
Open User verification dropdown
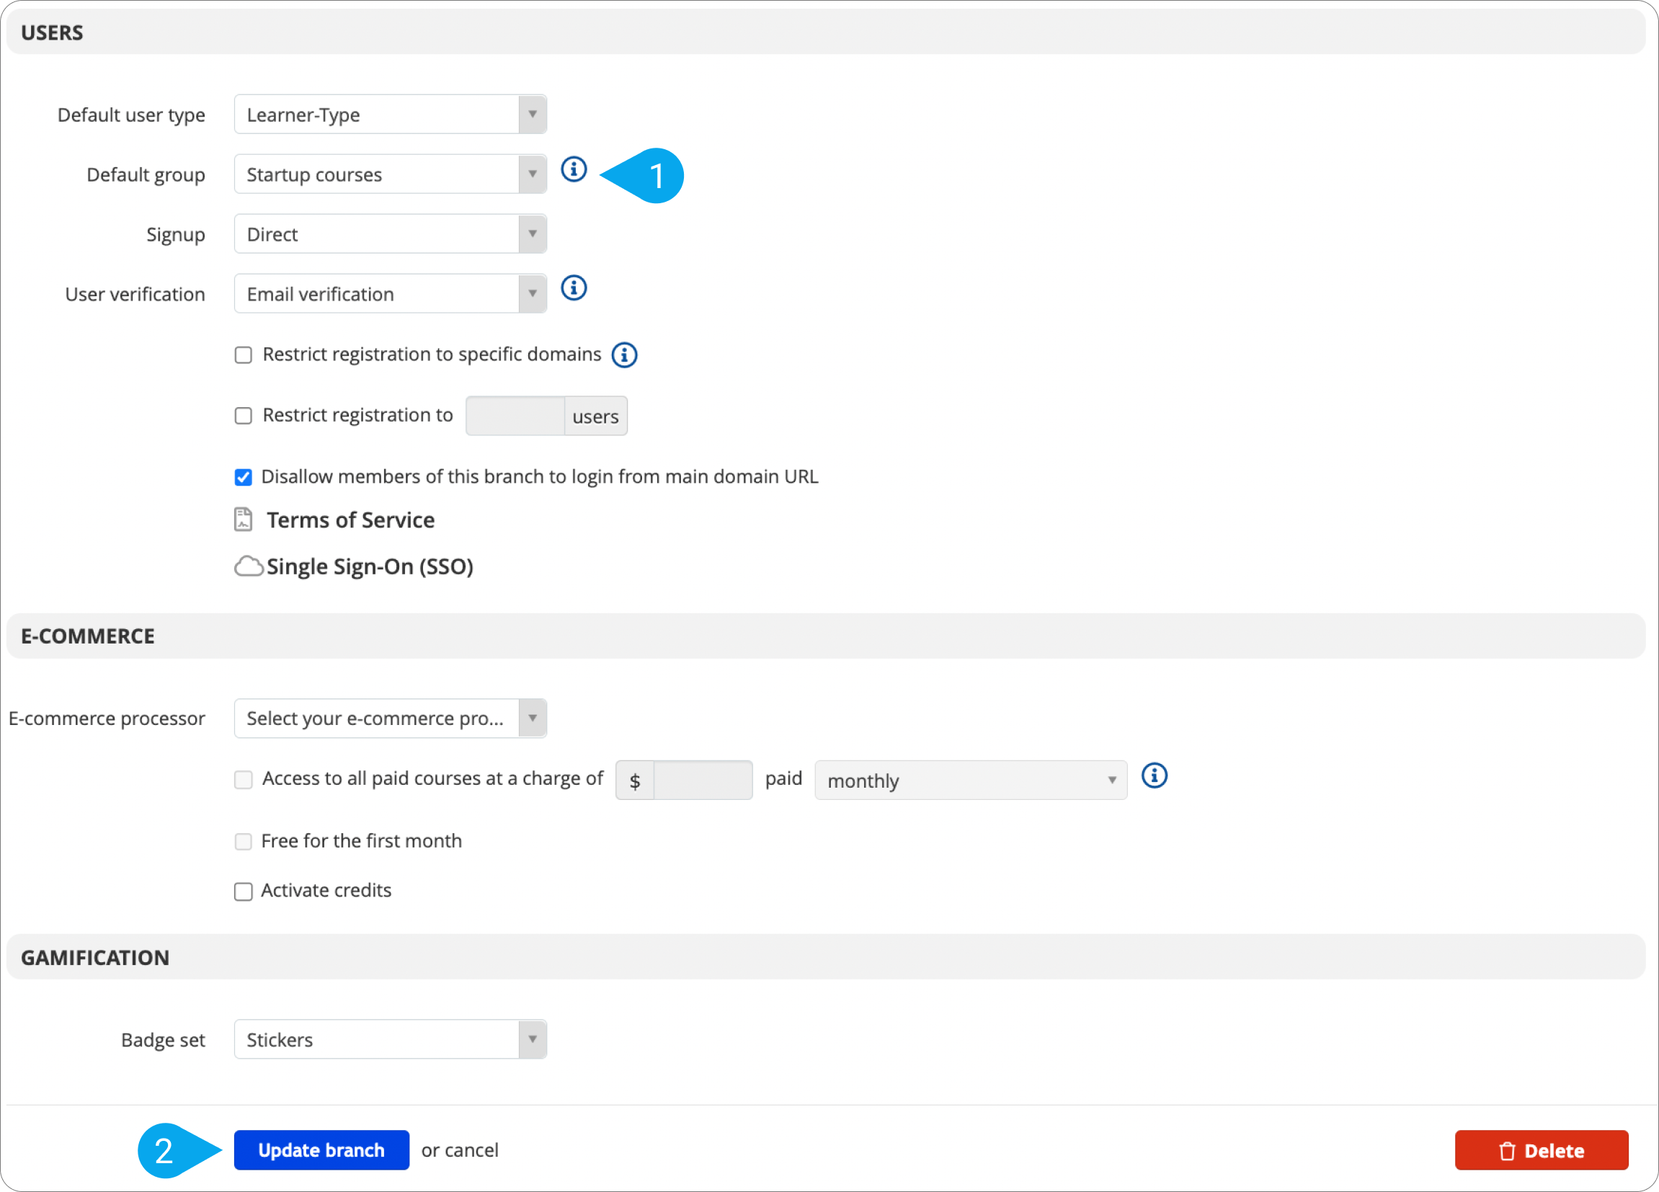pyautogui.click(x=391, y=294)
